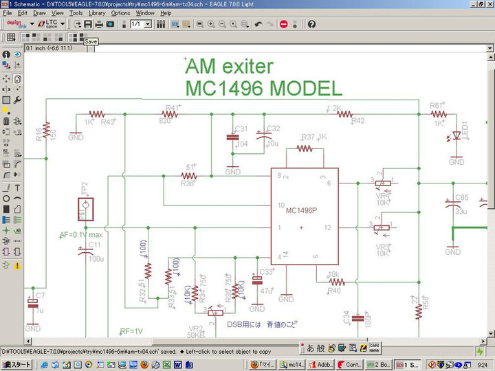Click the Zoom to fit icon
This screenshot has height=371, width=495.
[x=200, y=24]
